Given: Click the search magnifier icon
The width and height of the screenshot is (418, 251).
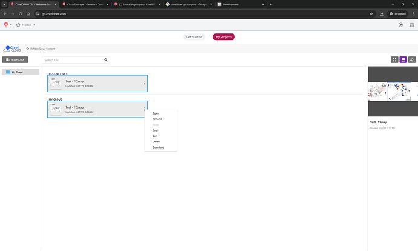Looking at the screenshot, I should 107,60.
